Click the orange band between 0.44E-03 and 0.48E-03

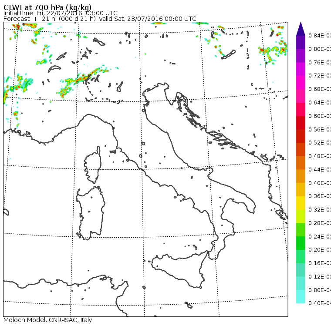coord(301,163)
